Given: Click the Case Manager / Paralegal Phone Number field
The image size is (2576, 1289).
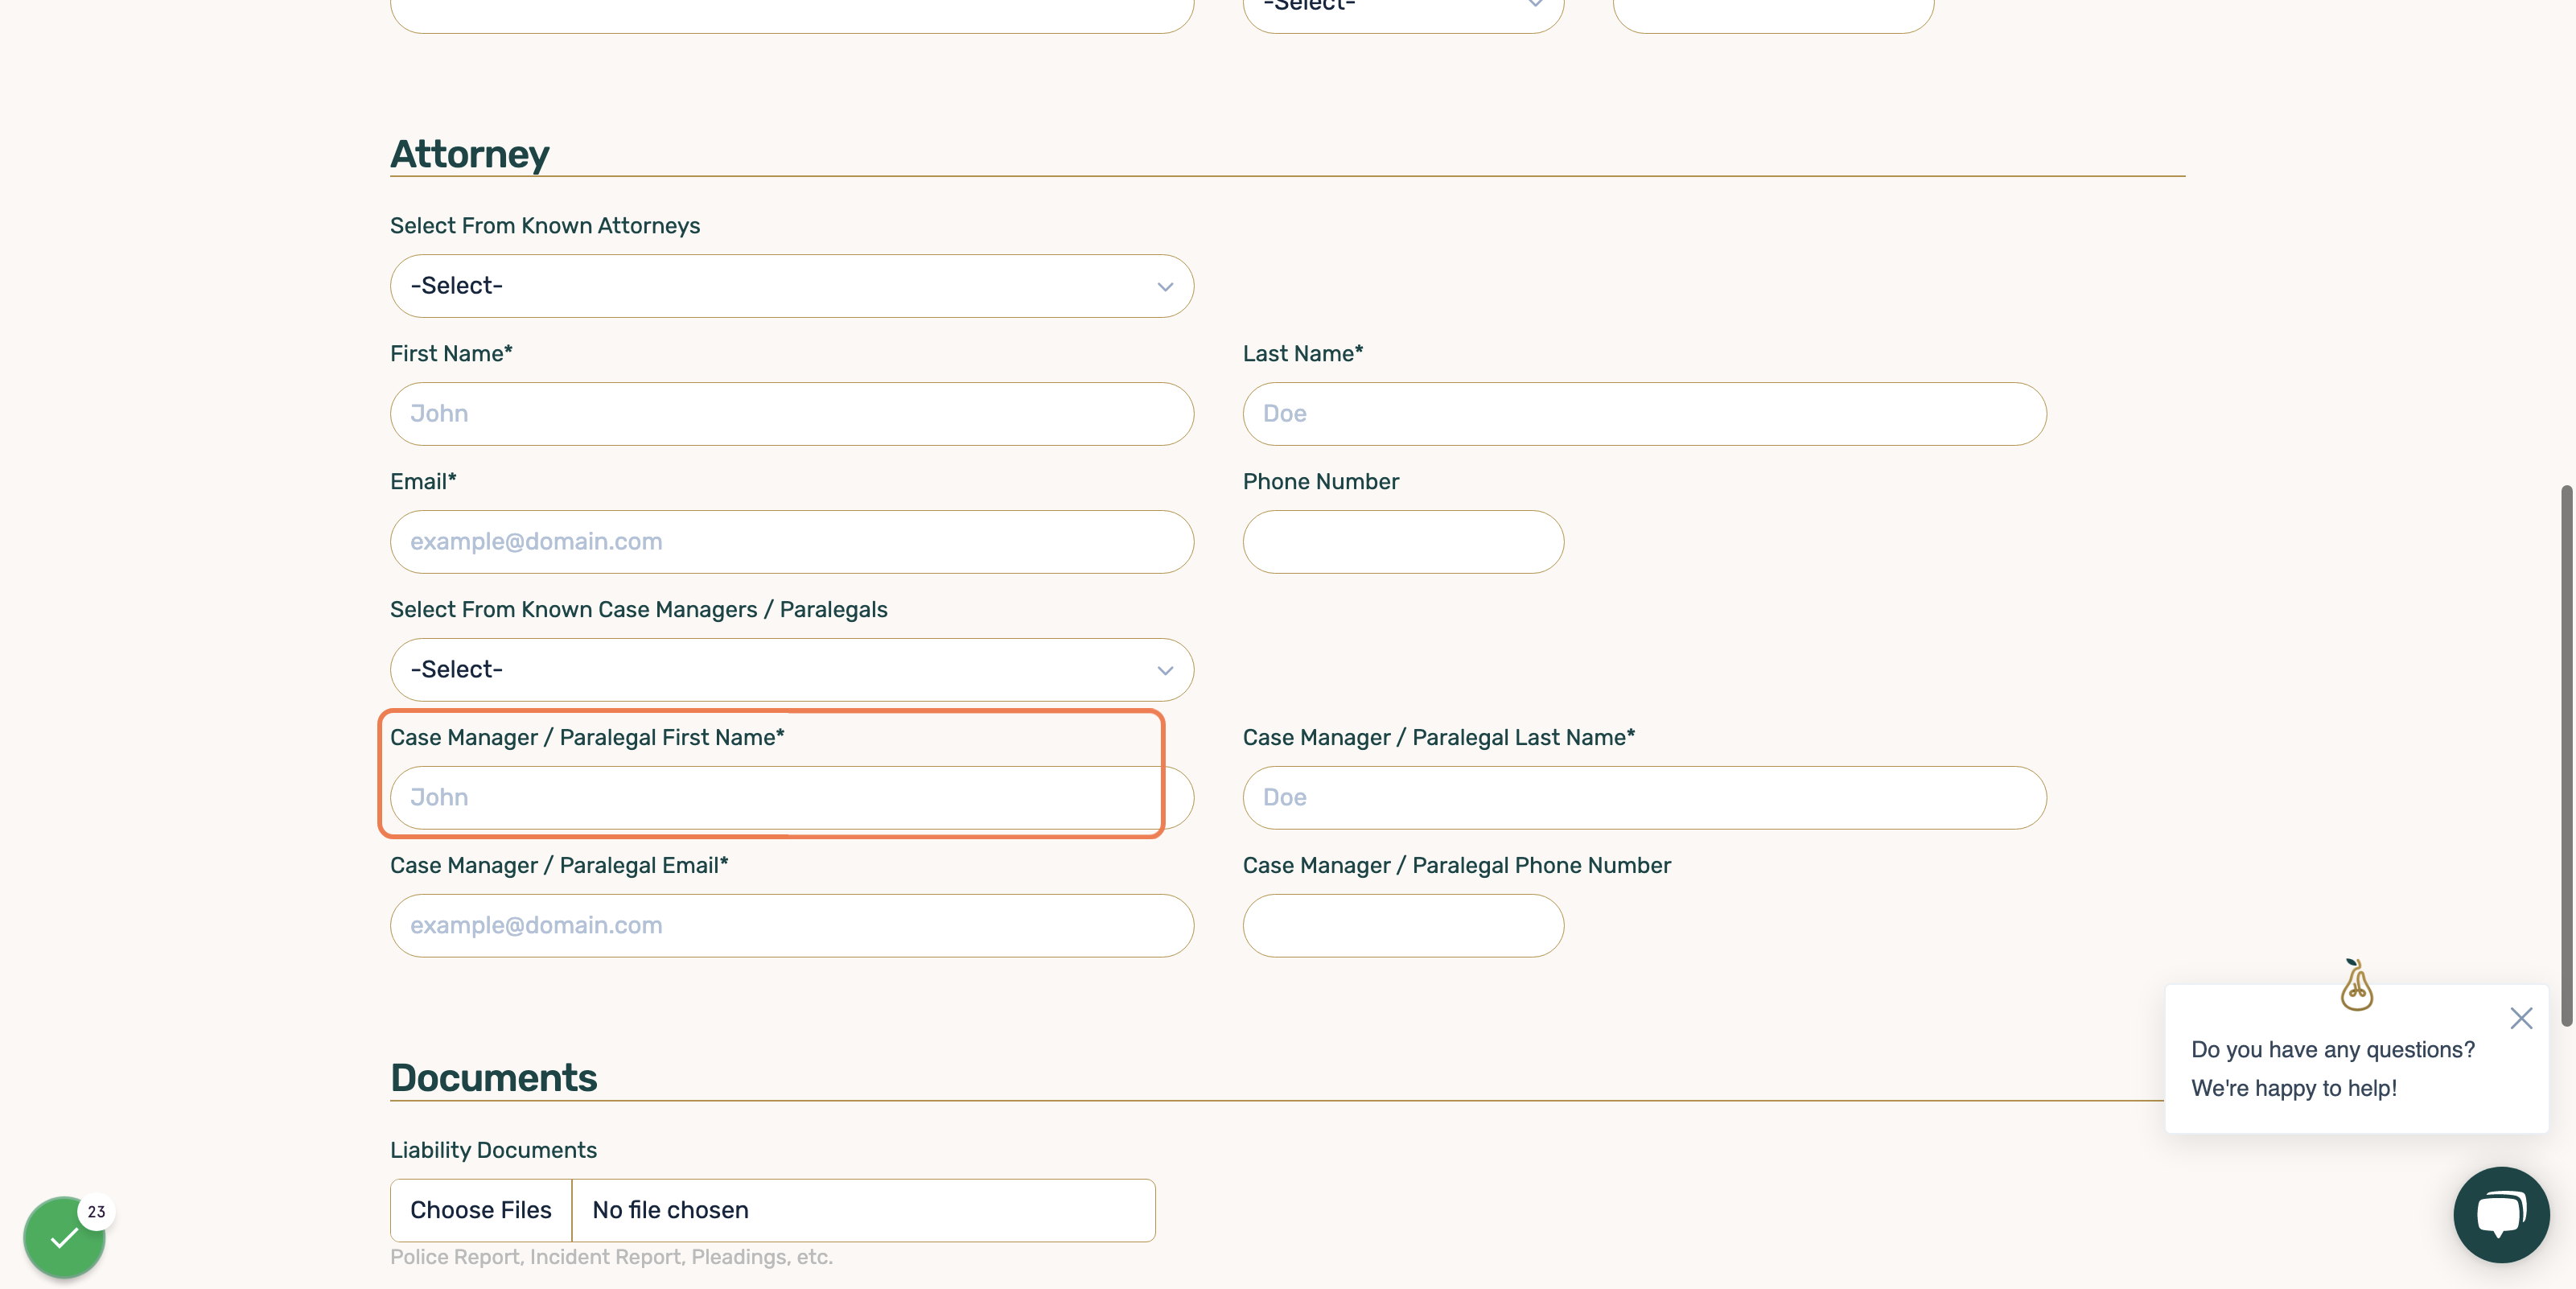Looking at the screenshot, I should [1403, 925].
